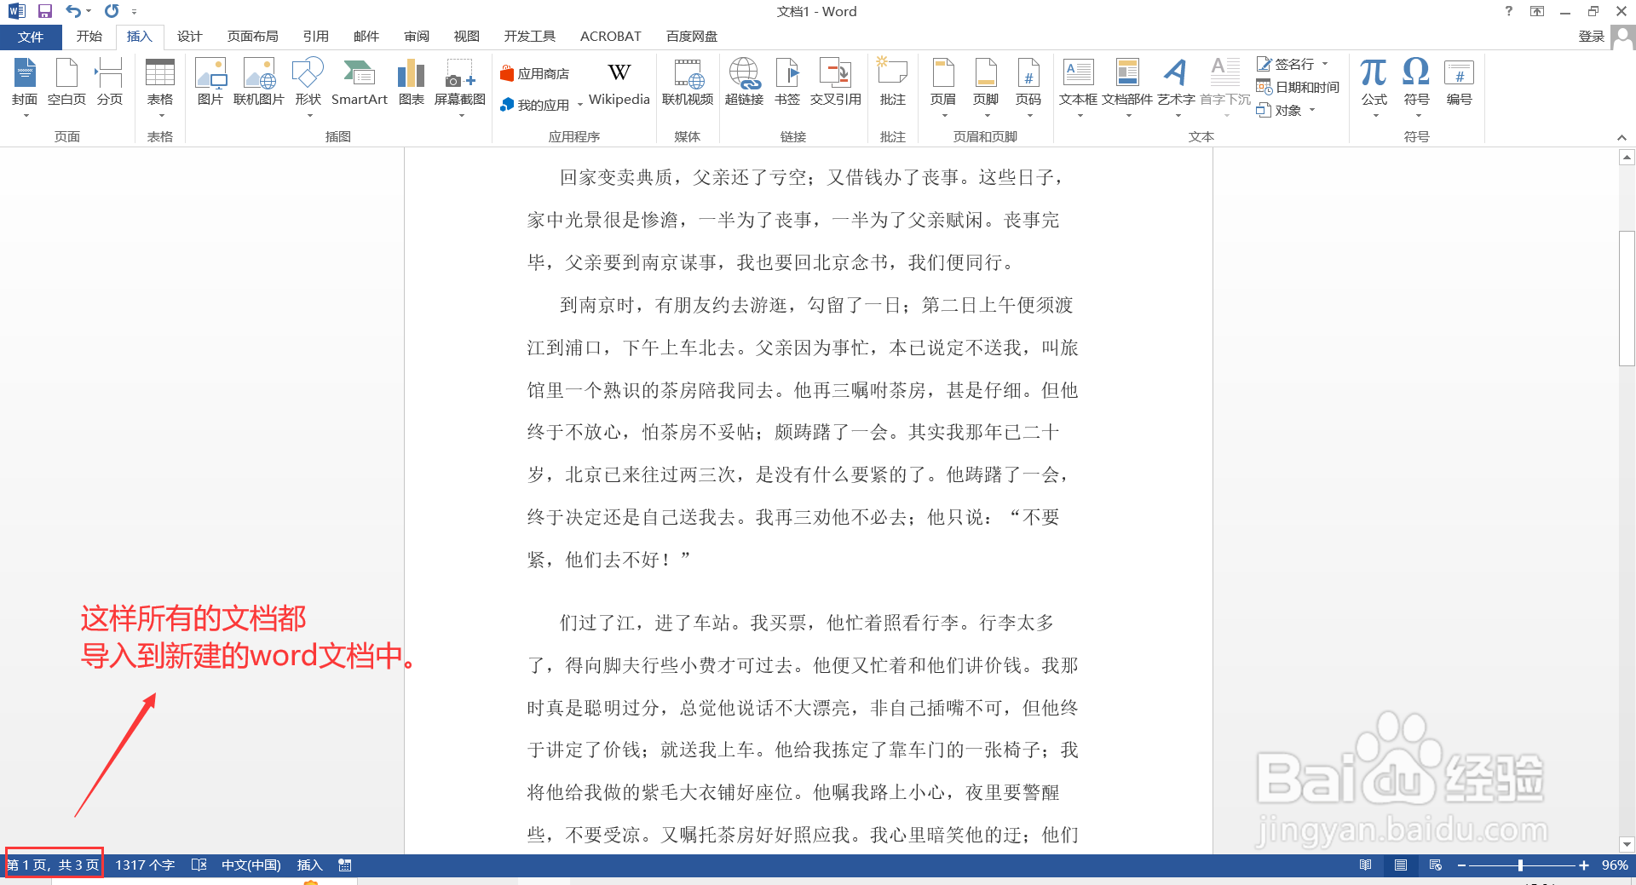Viewport: 1636px width, 885px height.
Task: Expand signature line (签名行) dropdown arrow
Action: pyautogui.click(x=1325, y=64)
